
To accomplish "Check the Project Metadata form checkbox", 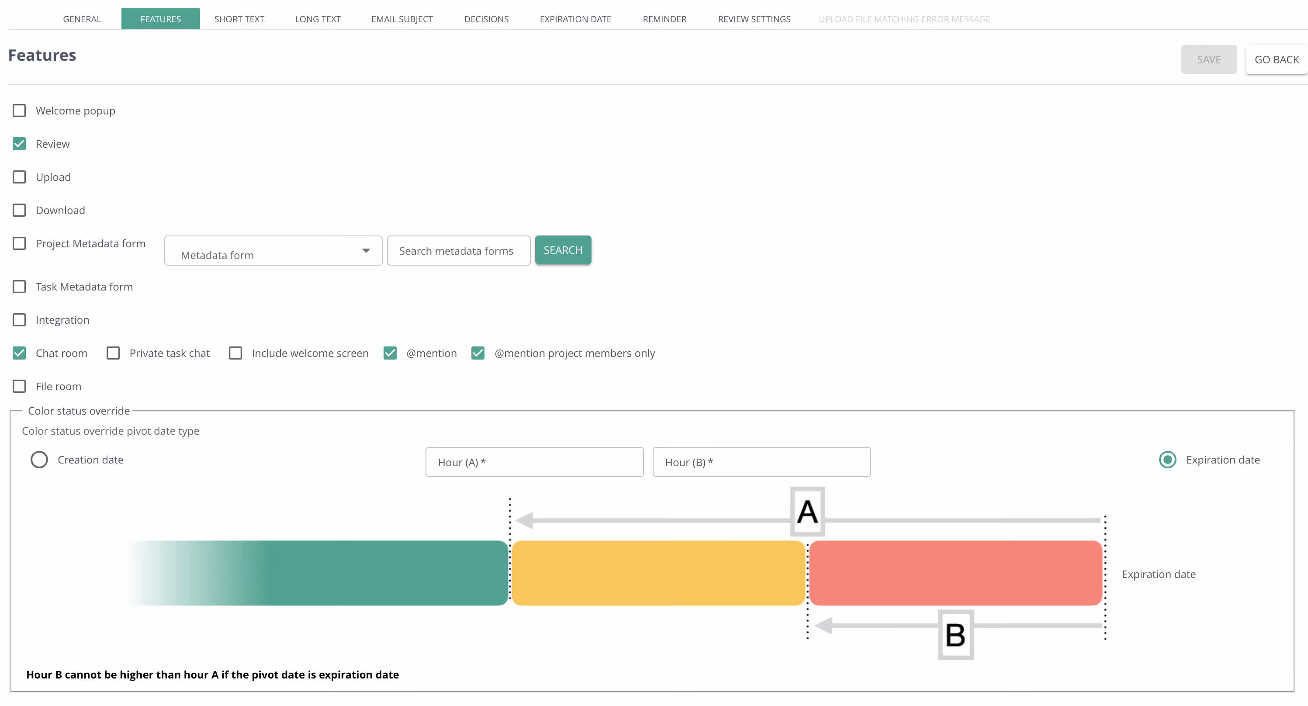I will [x=19, y=243].
